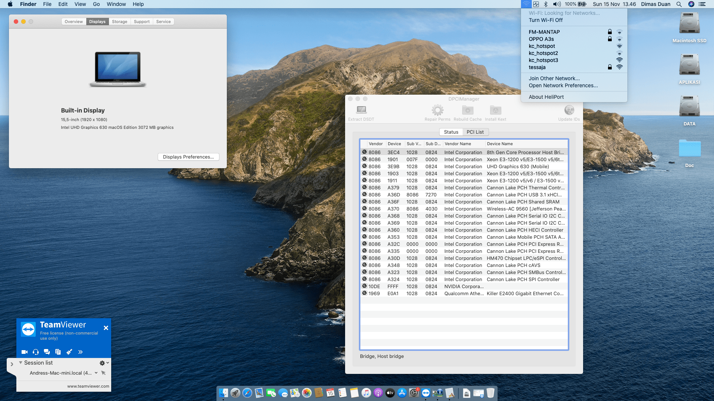Select the tessaja Wi-Fi network
The image size is (714, 401).
click(x=537, y=67)
